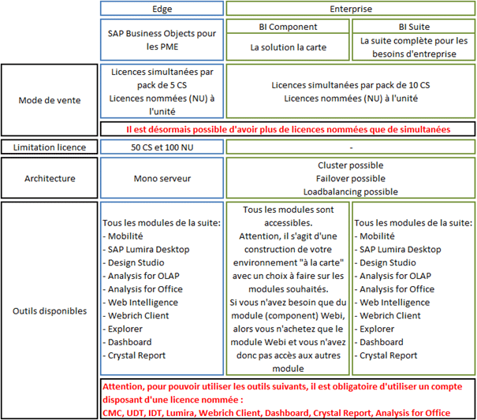Click the Edge column header
477x420 pixels.
[162, 9]
